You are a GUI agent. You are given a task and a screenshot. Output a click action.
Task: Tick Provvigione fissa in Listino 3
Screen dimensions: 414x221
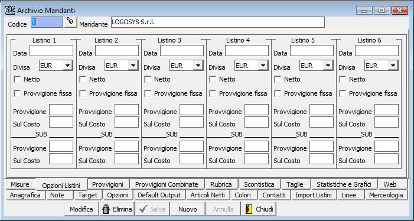(148, 93)
